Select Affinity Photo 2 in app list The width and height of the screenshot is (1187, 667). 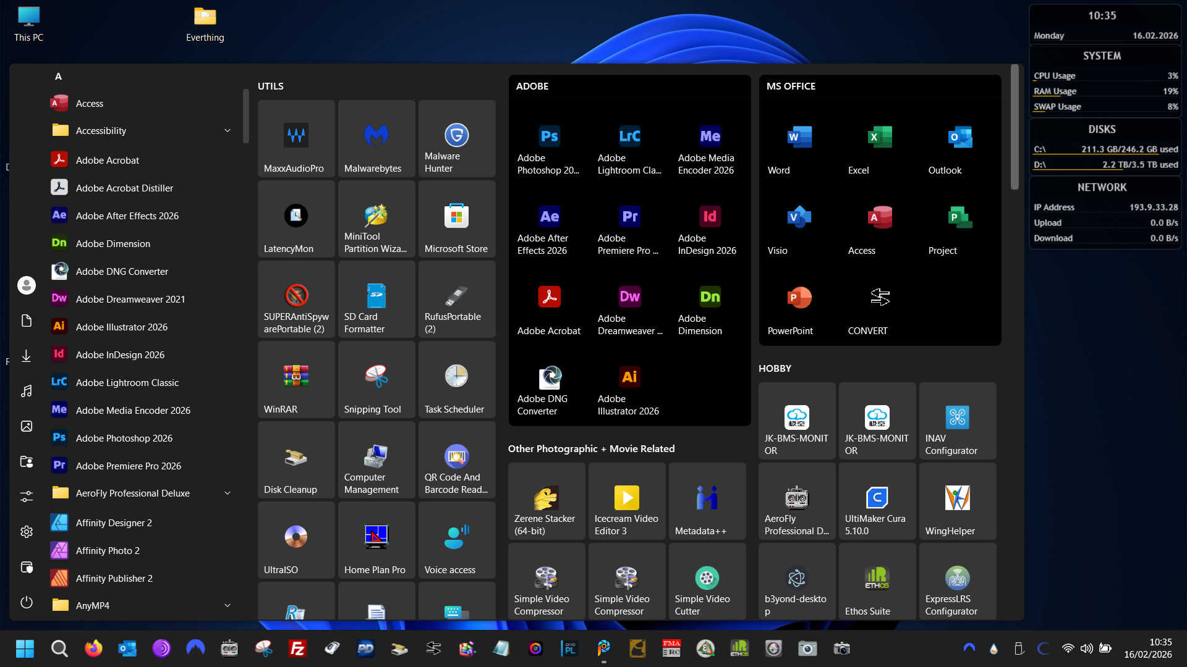(x=108, y=550)
